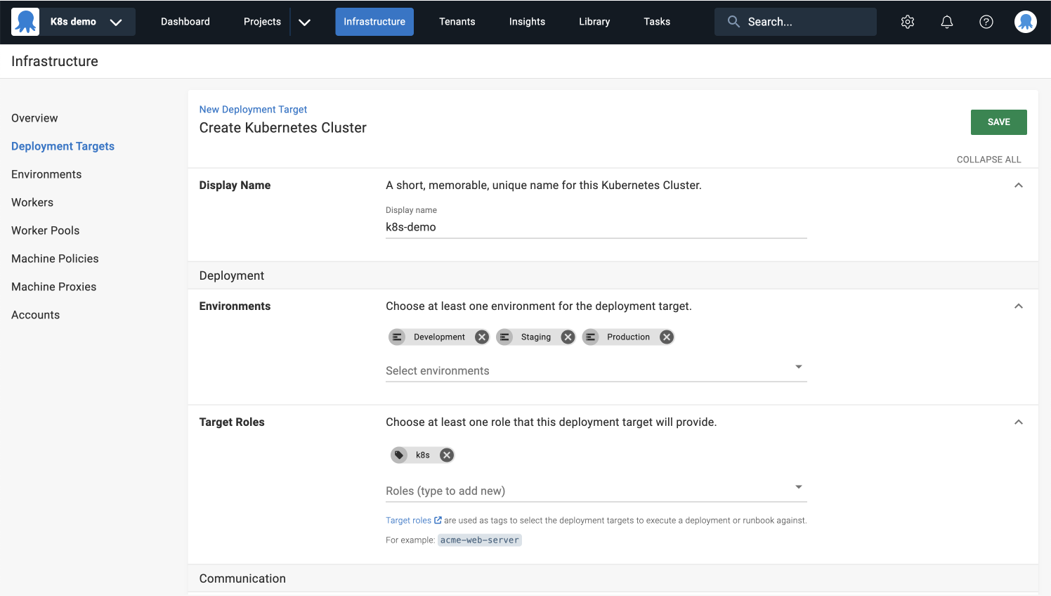Remove the Staging environment chip

pos(568,337)
